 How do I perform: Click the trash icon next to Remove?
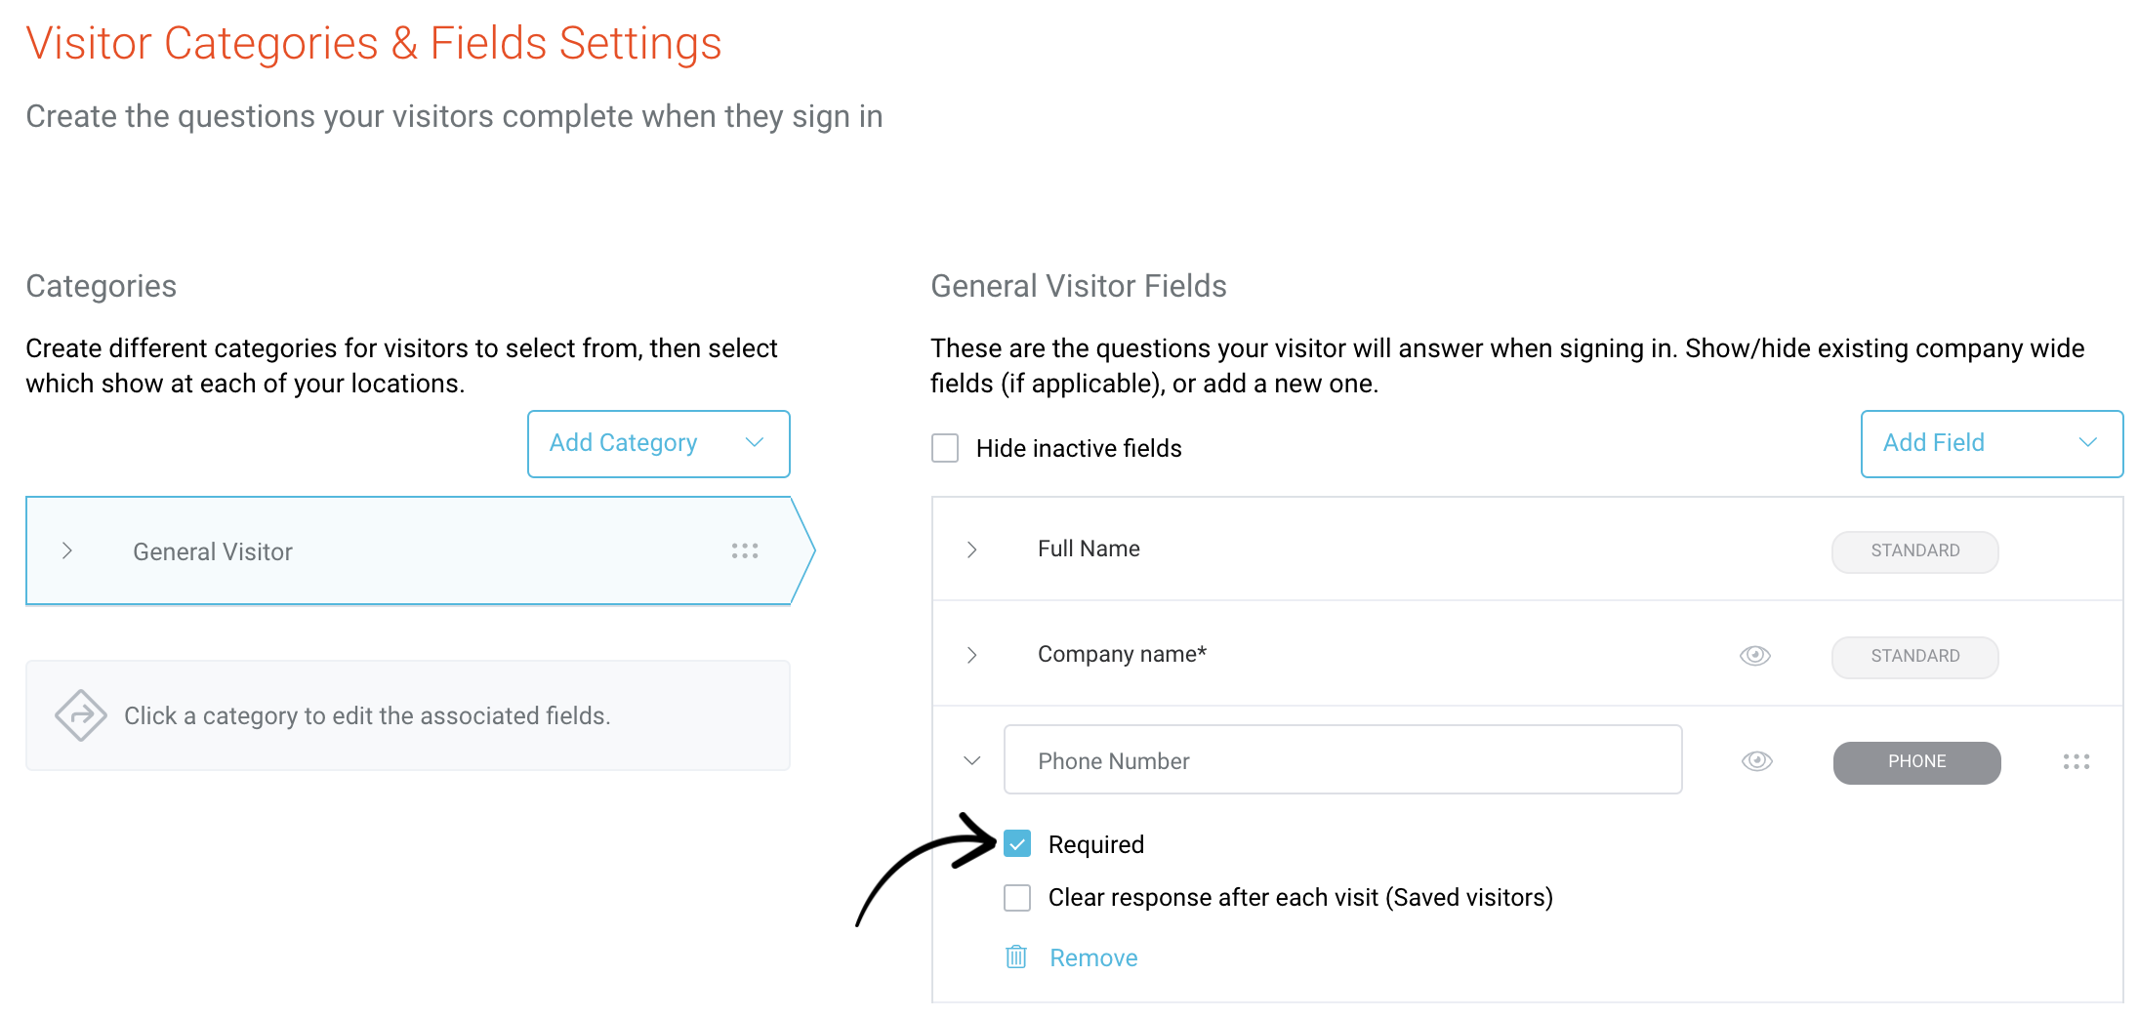pos(1016,956)
